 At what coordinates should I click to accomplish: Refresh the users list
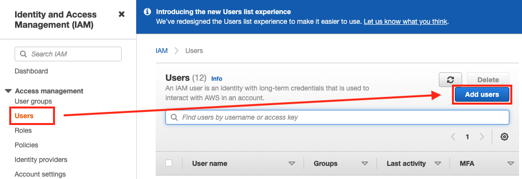(x=450, y=79)
